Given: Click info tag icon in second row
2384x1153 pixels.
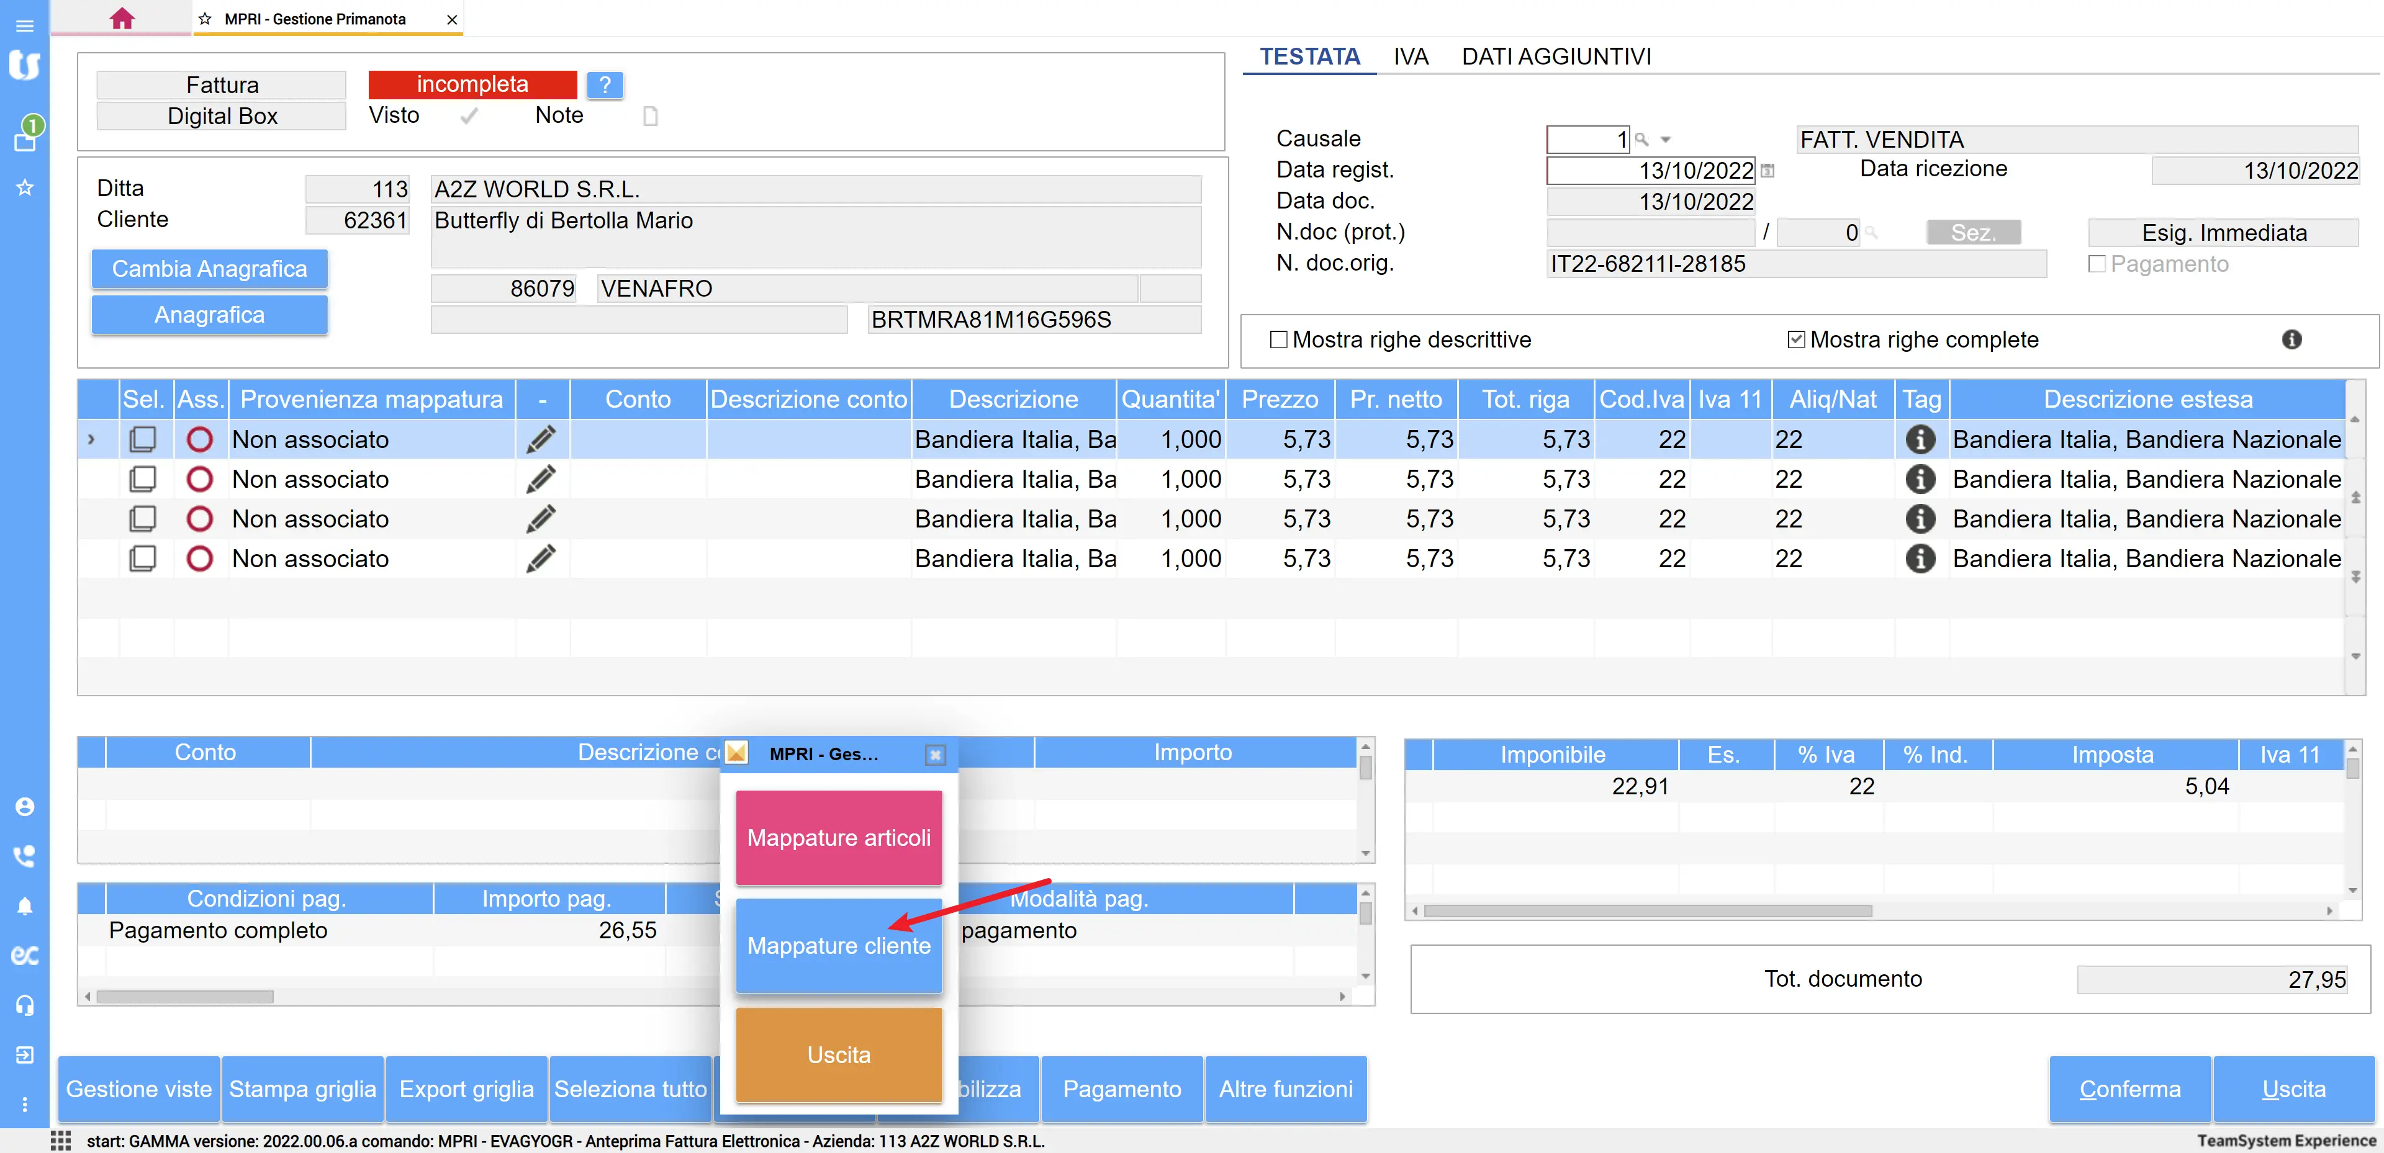Looking at the screenshot, I should [x=1920, y=479].
